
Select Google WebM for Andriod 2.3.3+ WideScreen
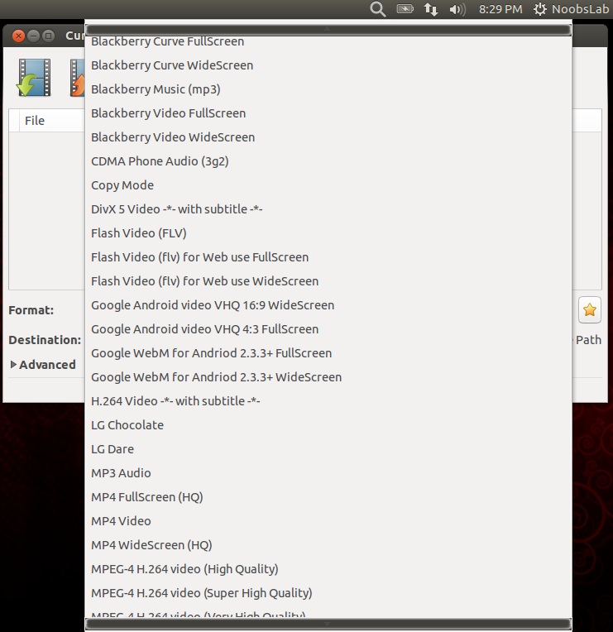click(328, 377)
